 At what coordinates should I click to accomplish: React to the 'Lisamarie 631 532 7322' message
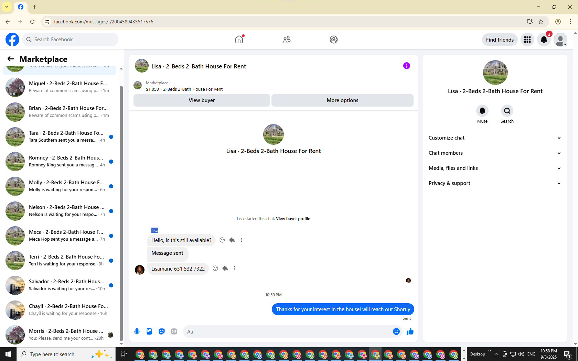tap(215, 268)
